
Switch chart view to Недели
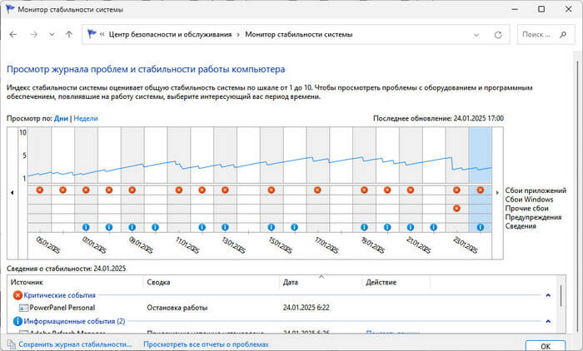(x=86, y=119)
